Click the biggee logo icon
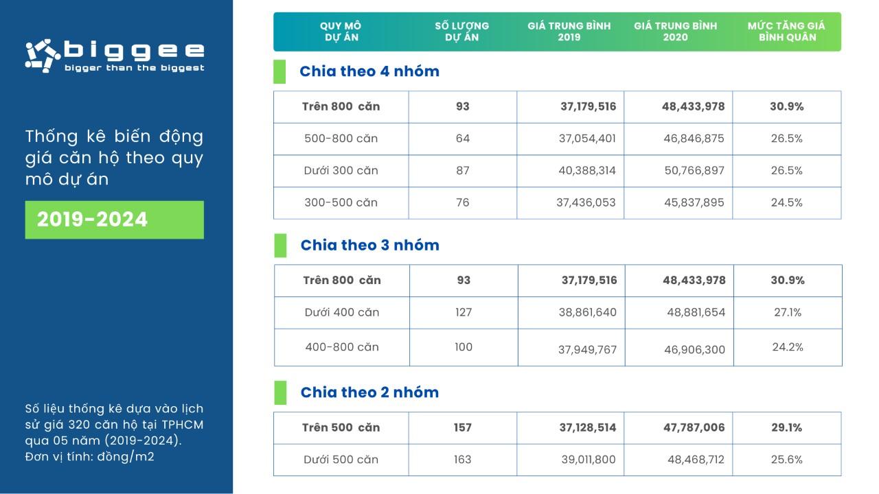Image resolution: width=879 pixels, height=494 pixels. [43, 56]
